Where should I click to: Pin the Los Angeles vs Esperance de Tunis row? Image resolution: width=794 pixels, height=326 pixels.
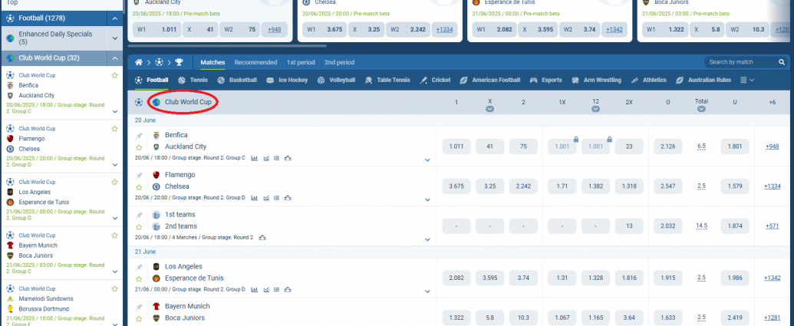[x=138, y=267]
